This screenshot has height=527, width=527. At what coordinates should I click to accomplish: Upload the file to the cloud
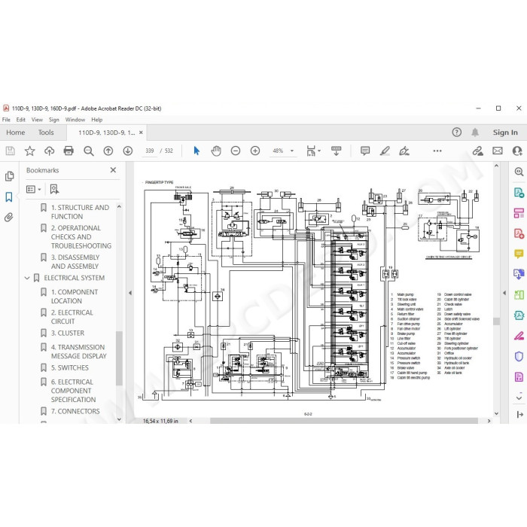coord(50,151)
